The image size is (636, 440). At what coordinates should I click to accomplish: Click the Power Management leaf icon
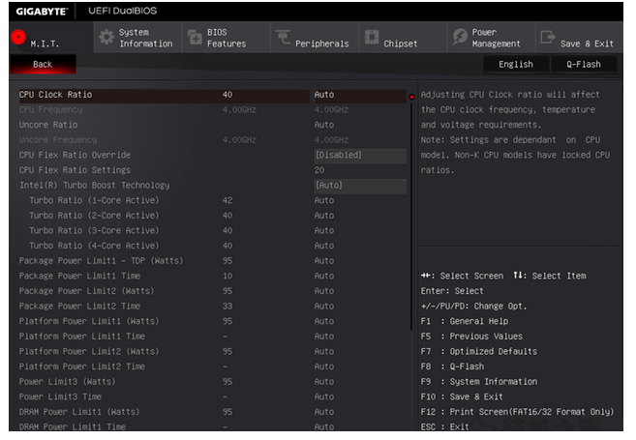460,37
